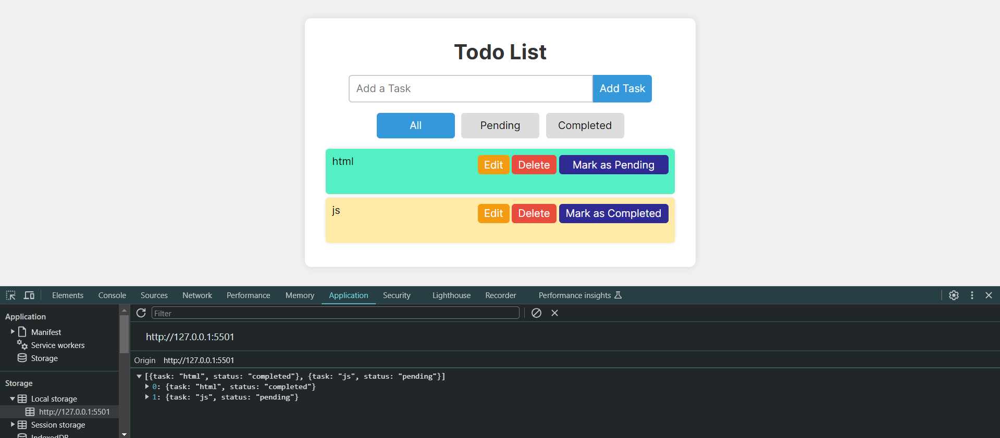Filter tasks by Completed

585,125
